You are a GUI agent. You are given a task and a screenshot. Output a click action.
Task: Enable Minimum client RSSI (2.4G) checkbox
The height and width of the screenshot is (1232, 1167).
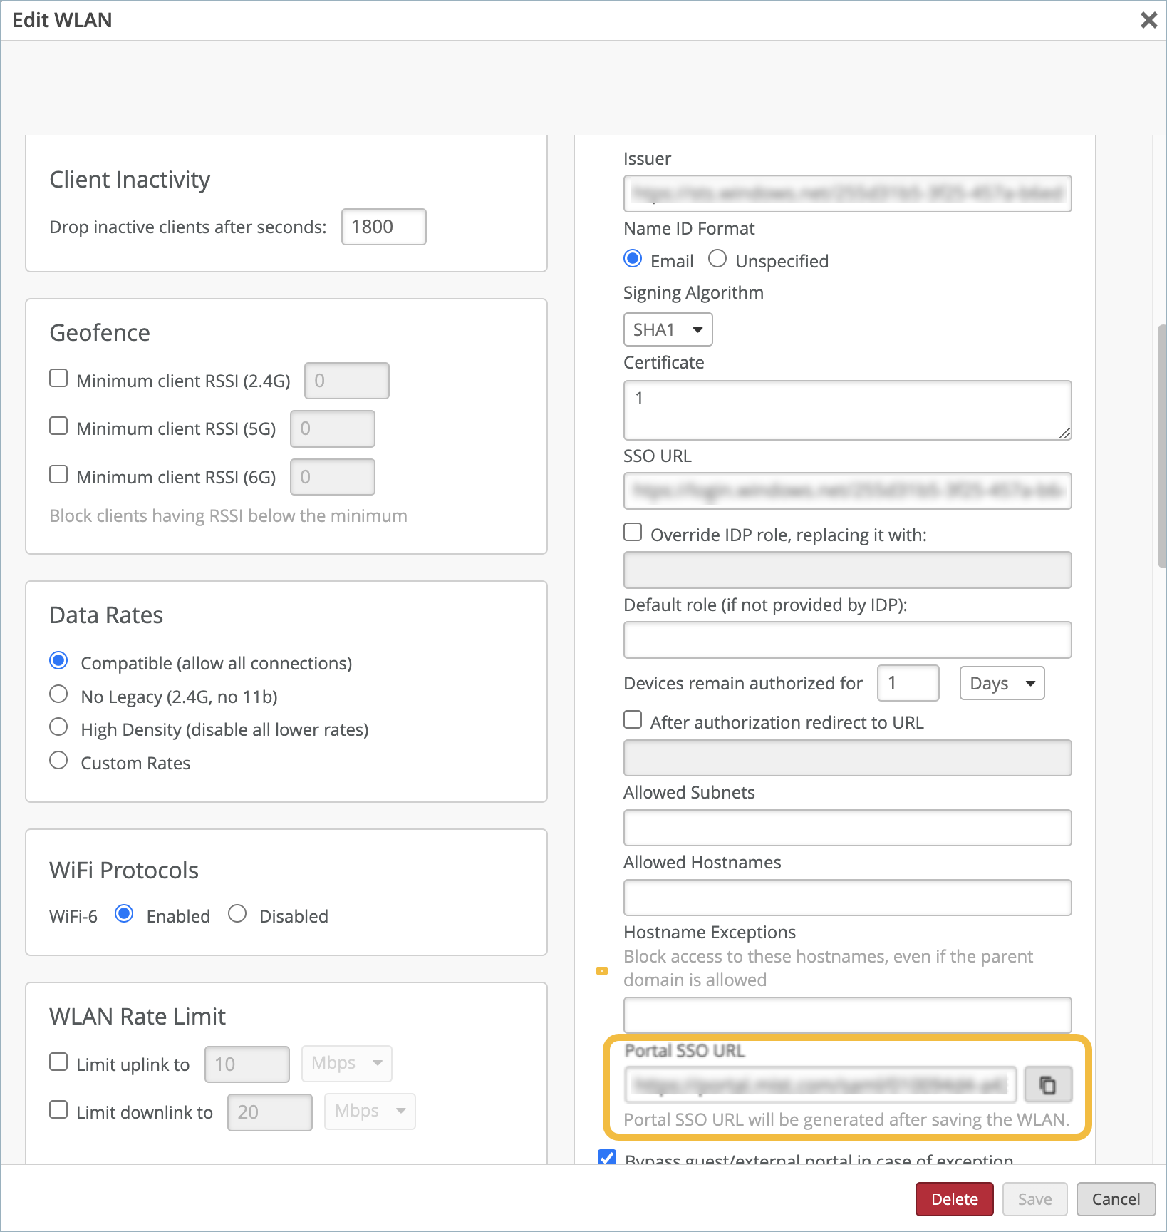(58, 378)
